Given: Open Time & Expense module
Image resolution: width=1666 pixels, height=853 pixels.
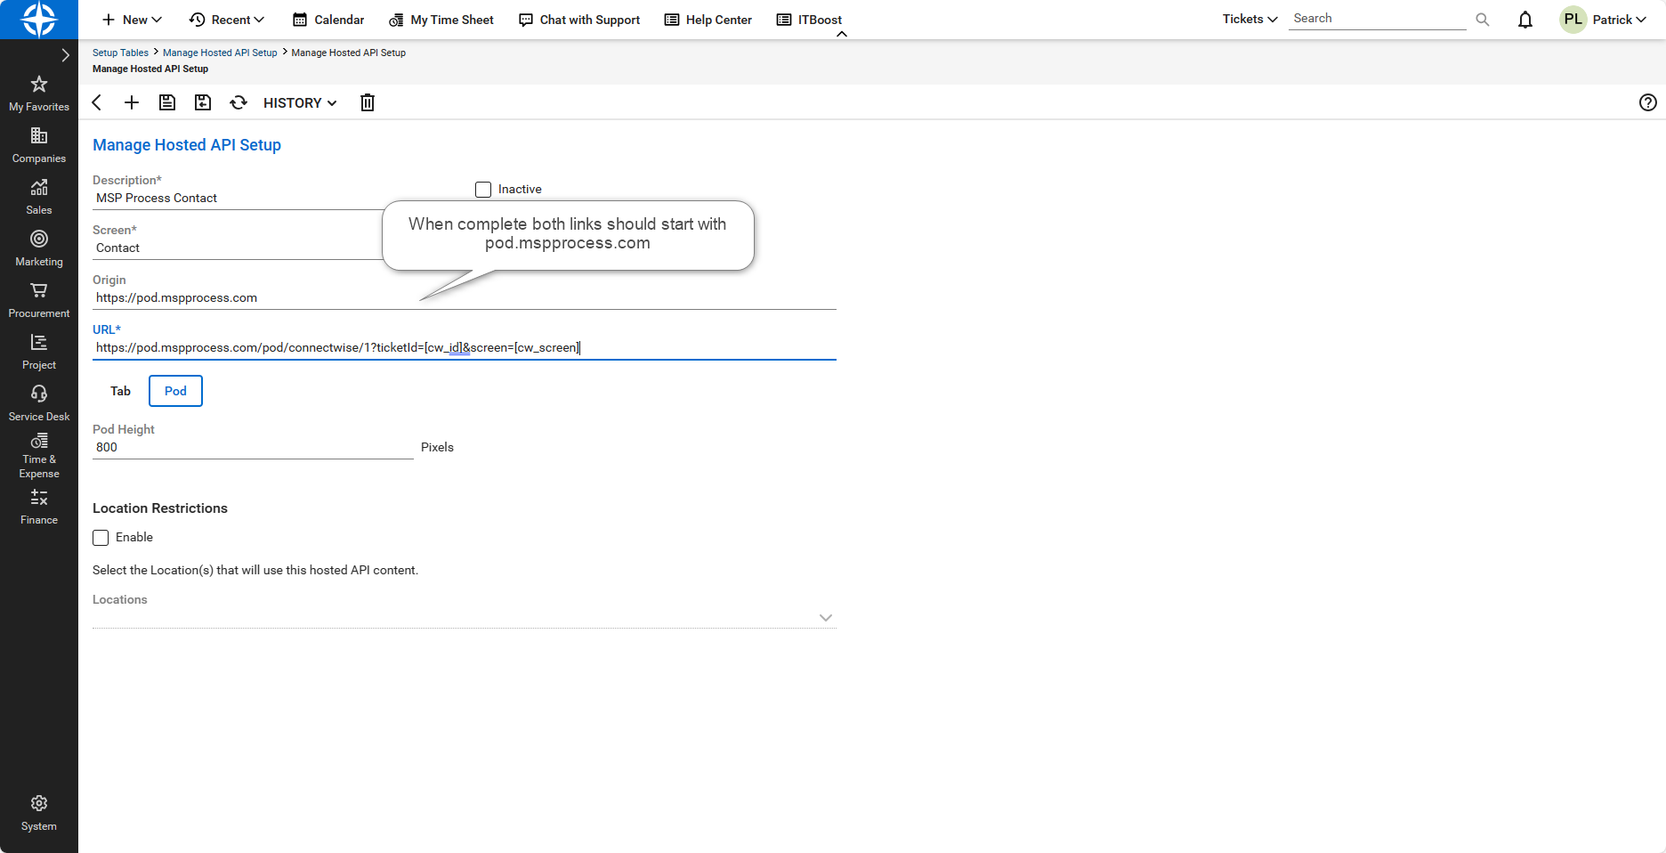Looking at the screenshot, I should pyautogui.click(x=39, y=456).
